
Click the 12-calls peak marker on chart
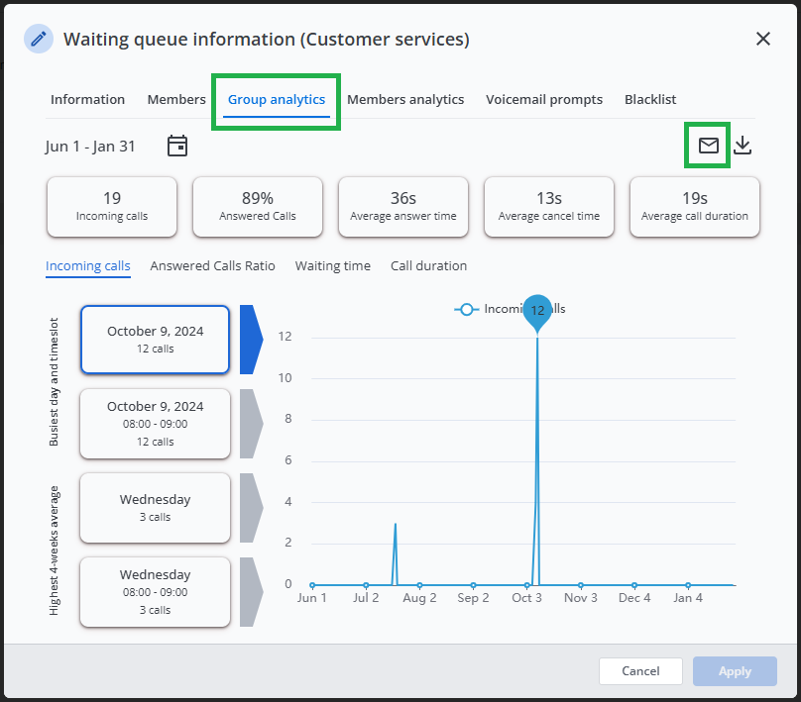tap(537, 311)
